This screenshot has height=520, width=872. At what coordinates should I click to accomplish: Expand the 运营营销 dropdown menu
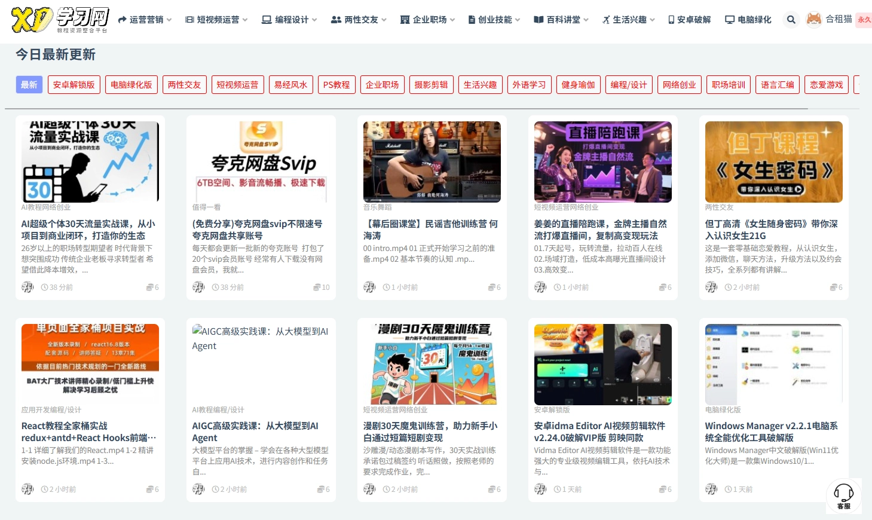(145, 20)
